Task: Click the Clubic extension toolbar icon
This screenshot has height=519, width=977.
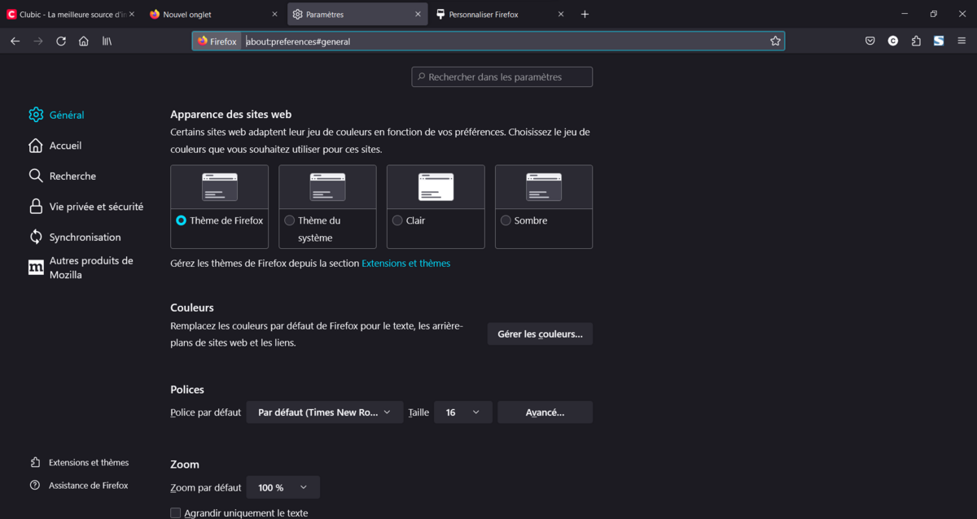Action: (x=893, y=41)
